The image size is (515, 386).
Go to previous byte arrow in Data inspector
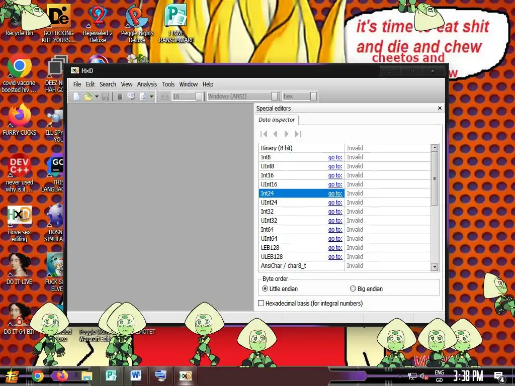(275, 134)
